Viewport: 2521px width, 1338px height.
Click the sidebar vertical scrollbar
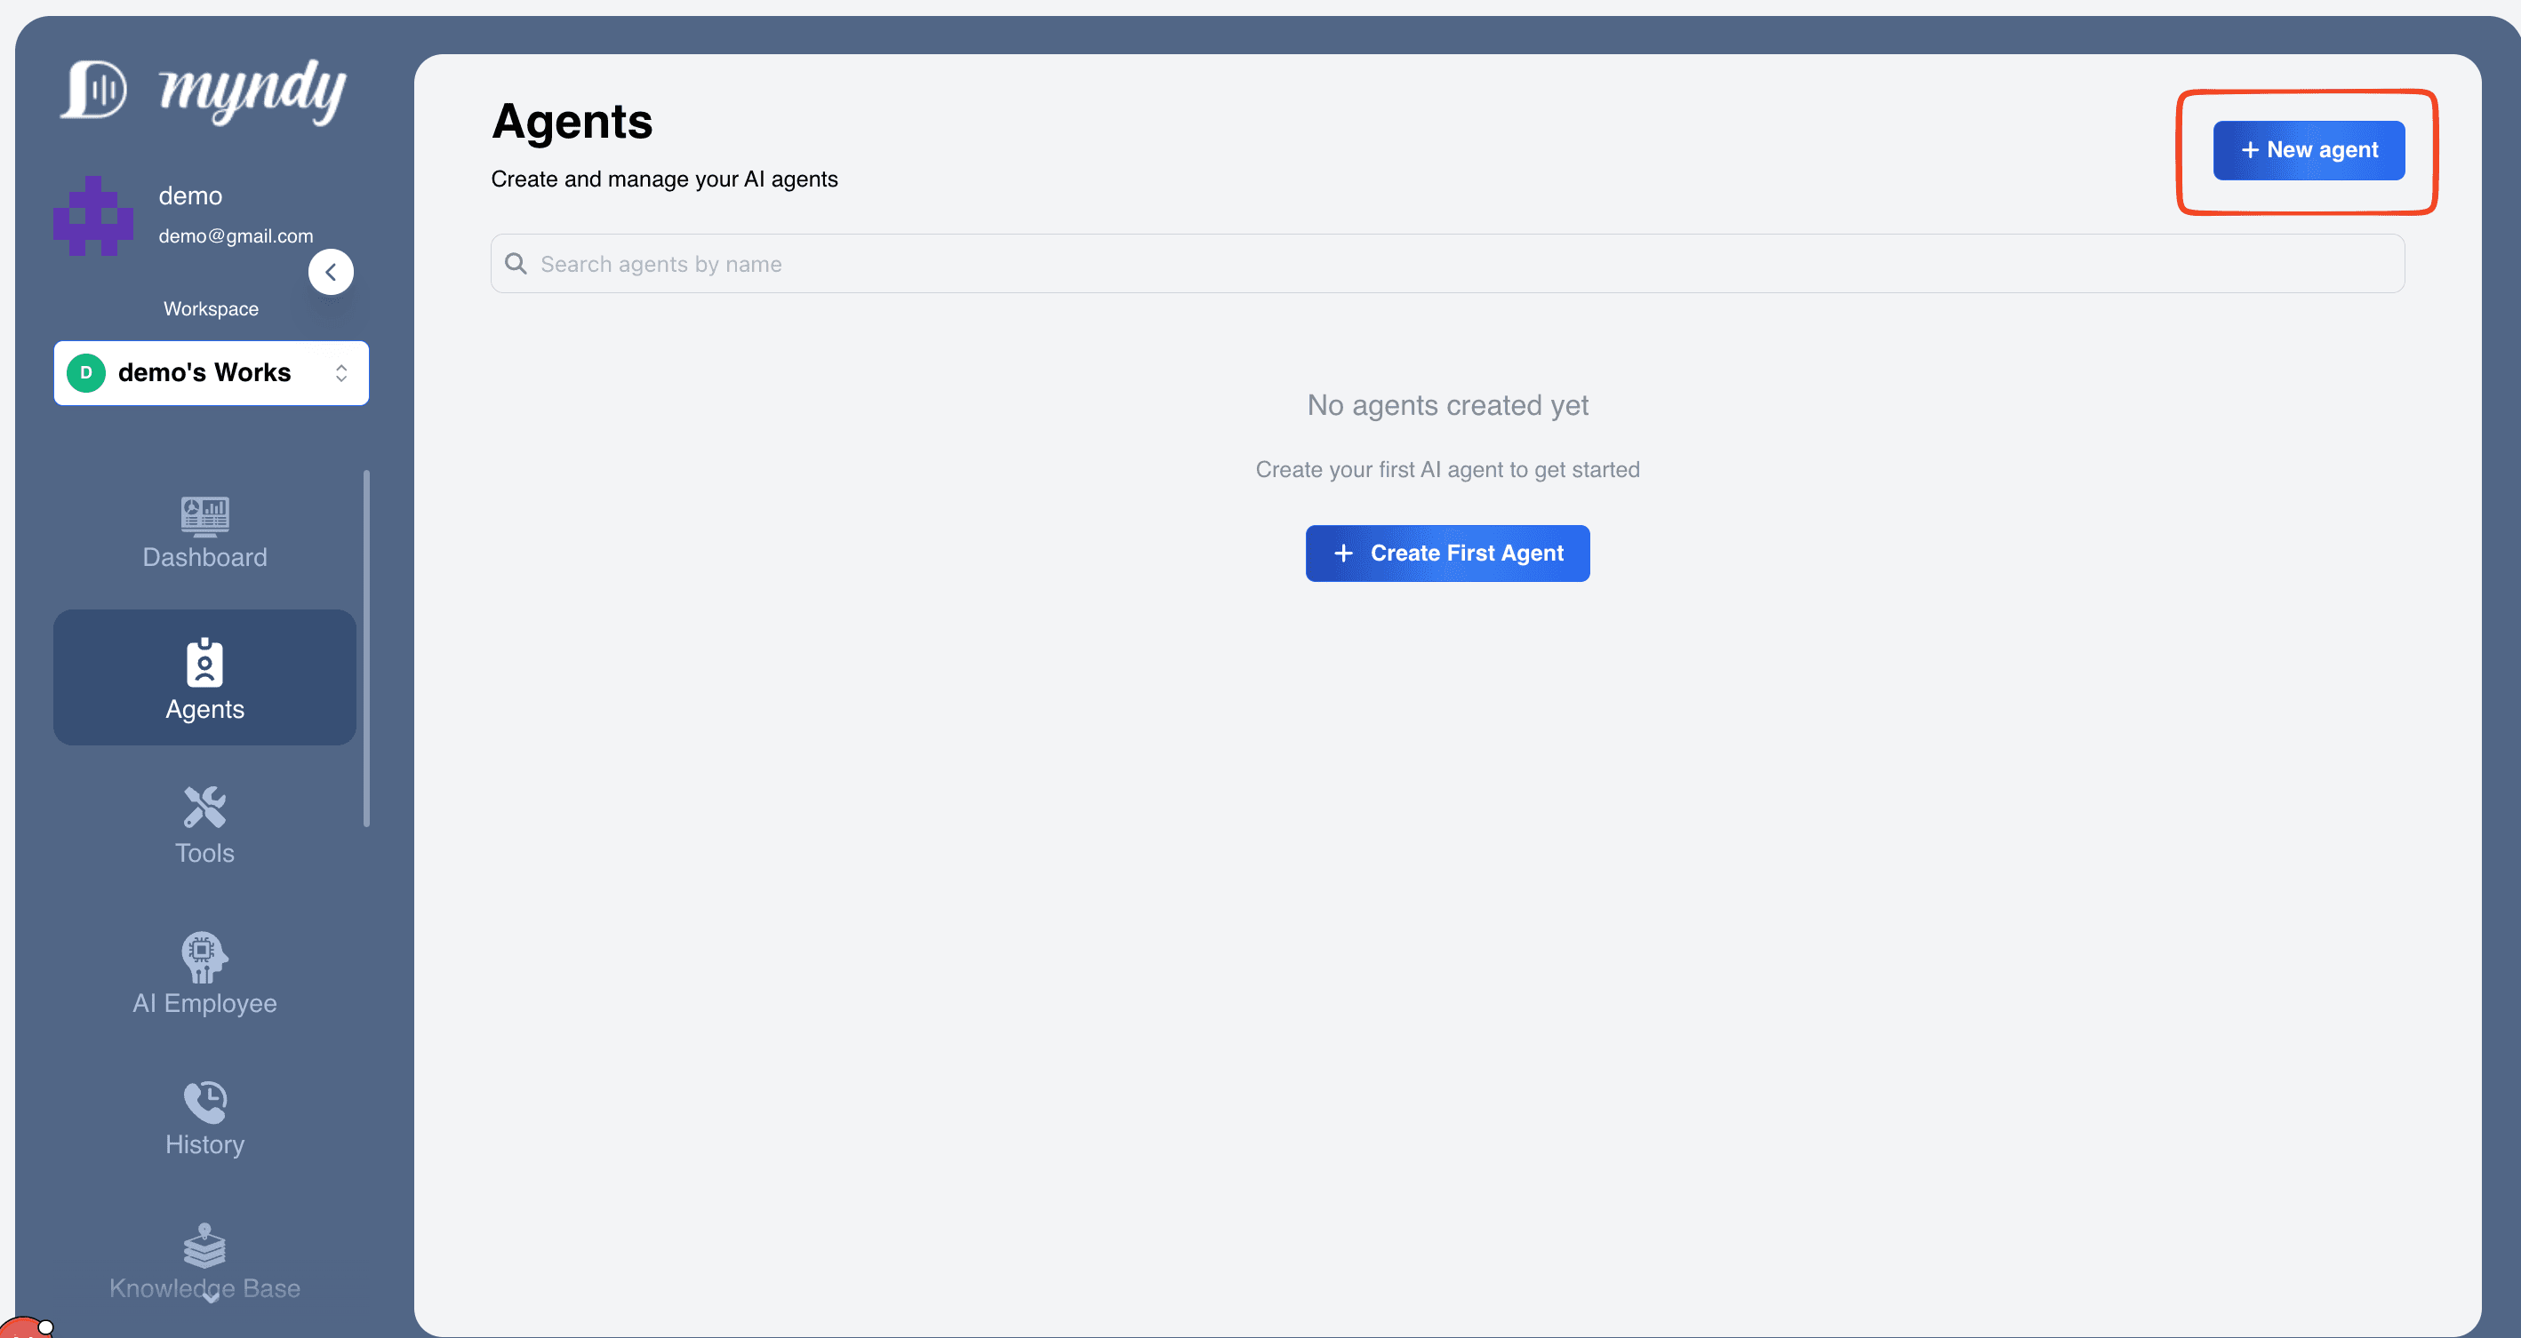click(x=367, y=648)
